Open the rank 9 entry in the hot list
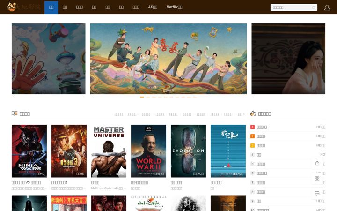The width and height of the screenshot is (337, 211). click(x=288, y=201)
